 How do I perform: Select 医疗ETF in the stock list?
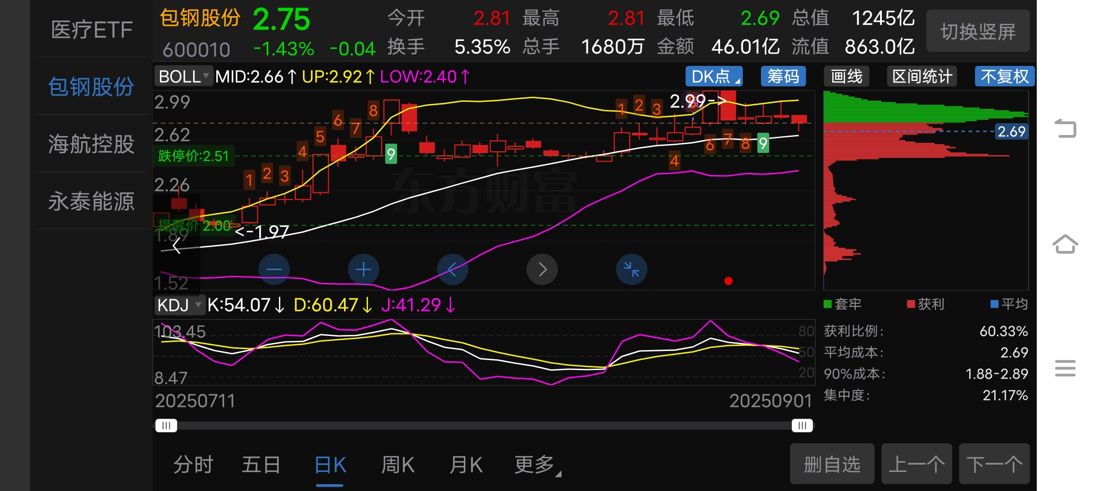coord(92,30)
